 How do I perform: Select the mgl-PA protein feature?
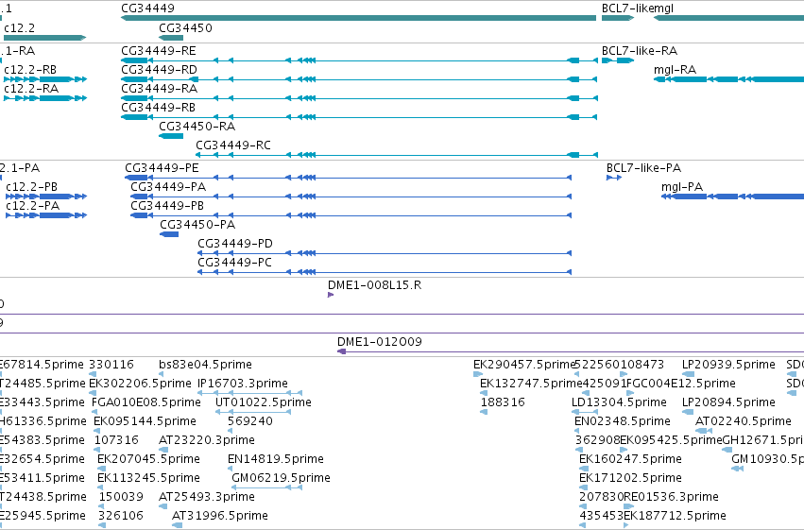tap(733, 197)
